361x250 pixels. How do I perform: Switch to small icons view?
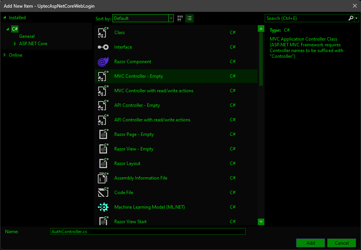click(x=180, y=18)
